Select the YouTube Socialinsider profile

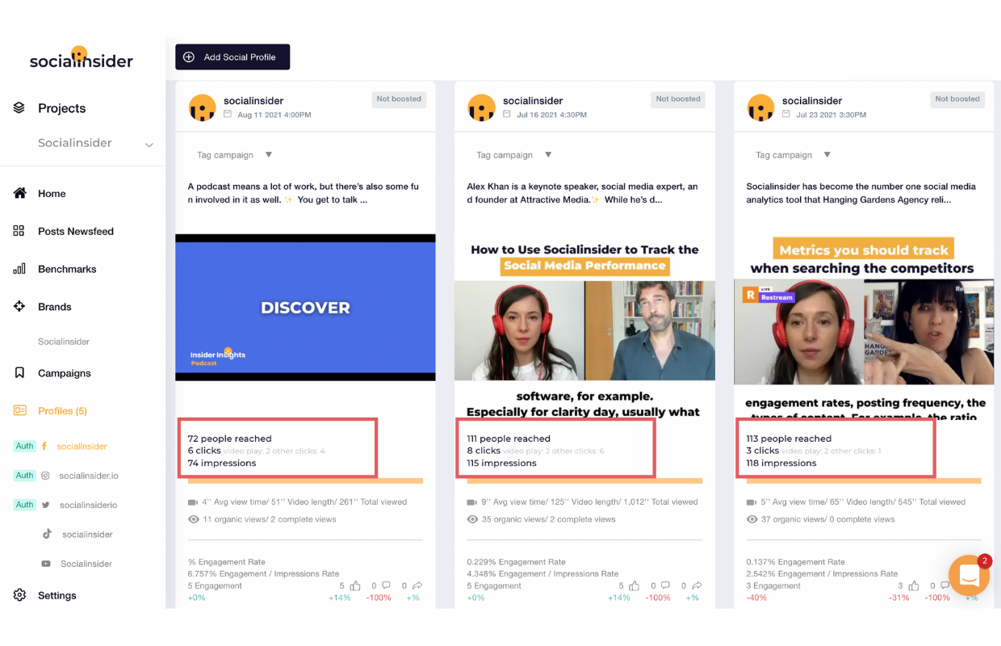point(86,564)
